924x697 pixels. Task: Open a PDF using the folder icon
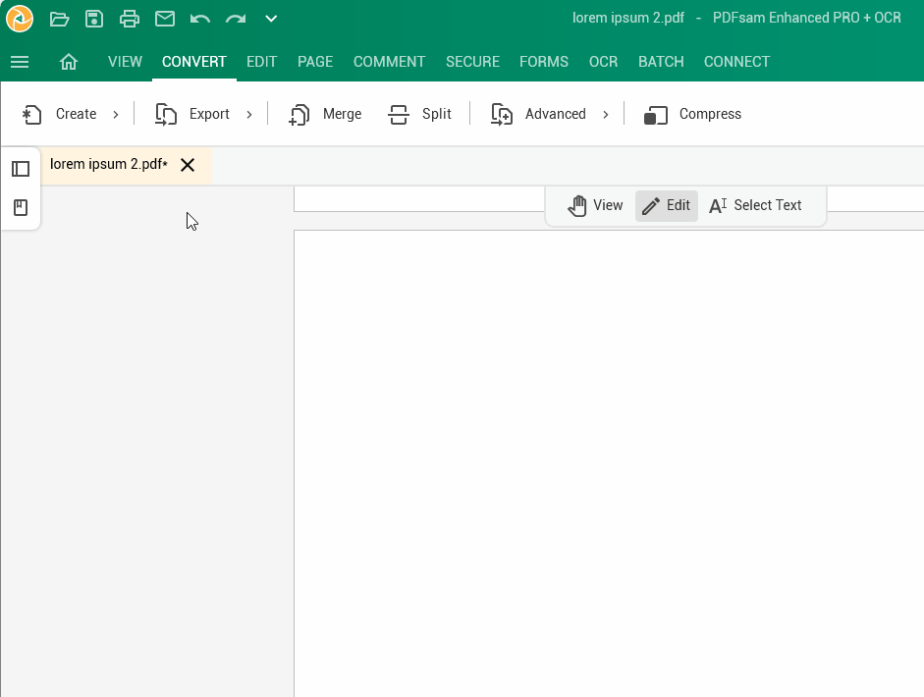pos(58,18)
